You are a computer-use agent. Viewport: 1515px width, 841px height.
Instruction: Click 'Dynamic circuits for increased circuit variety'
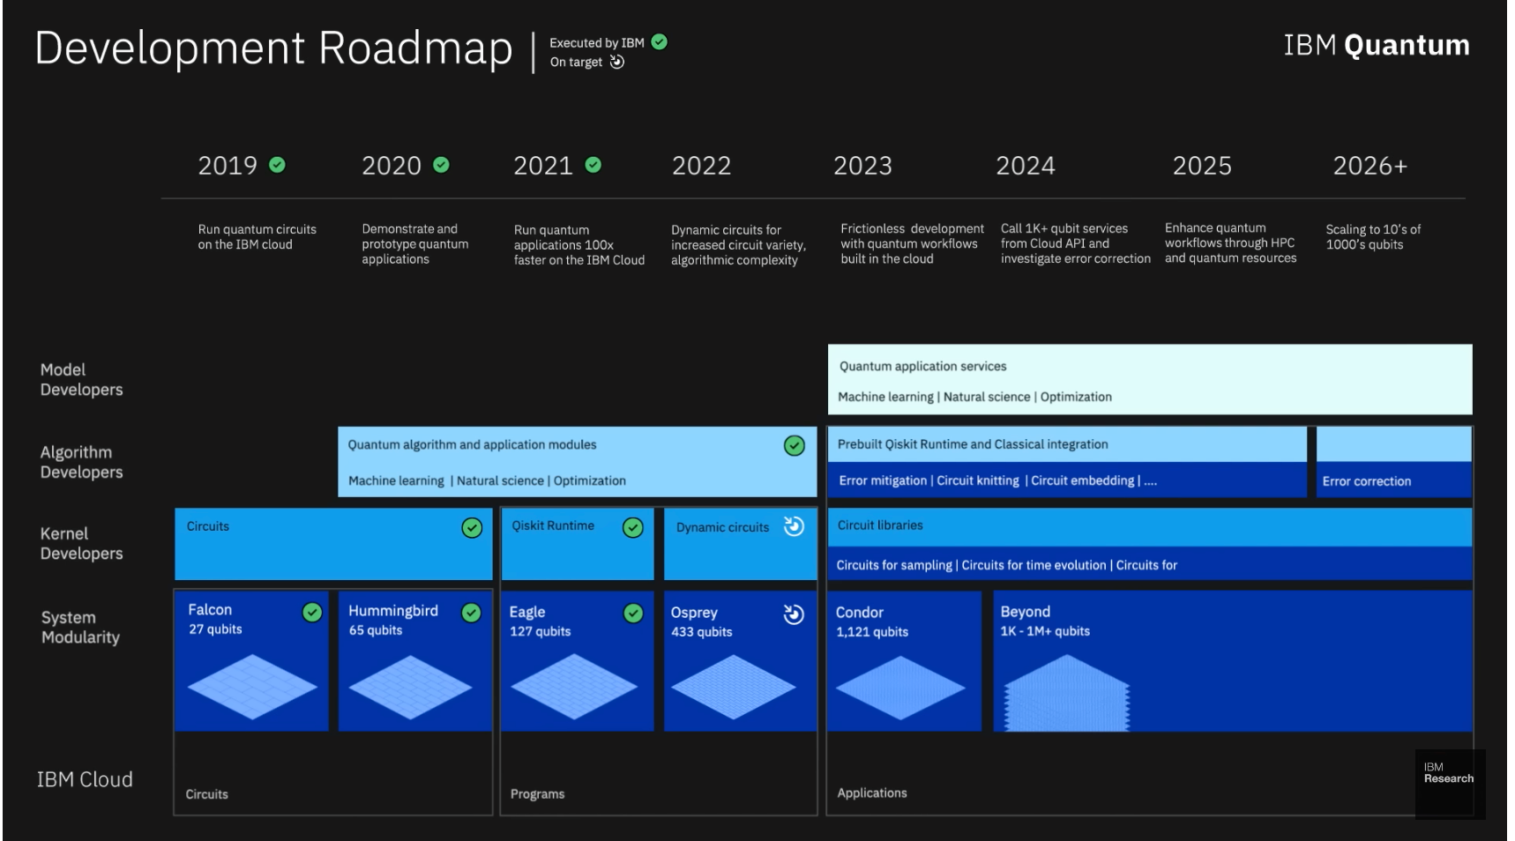[739, 245]
